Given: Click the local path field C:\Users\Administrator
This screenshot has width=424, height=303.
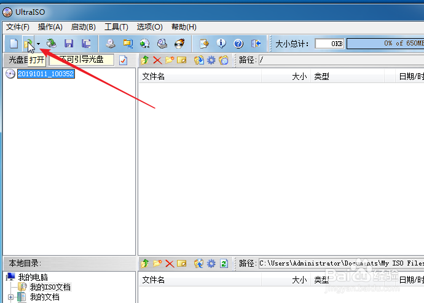Looking at the screenshot, I should [x=341, y=263].
